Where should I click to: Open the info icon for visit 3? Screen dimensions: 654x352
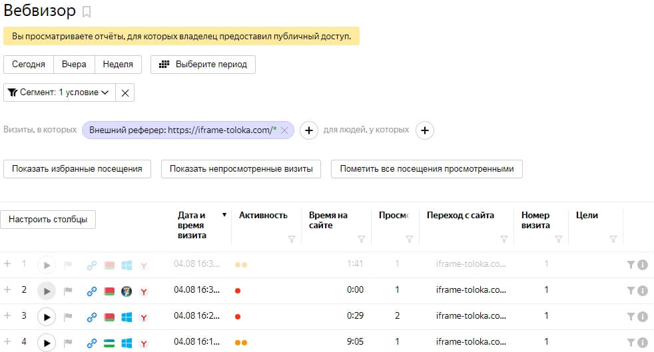[x=643, y=317]
